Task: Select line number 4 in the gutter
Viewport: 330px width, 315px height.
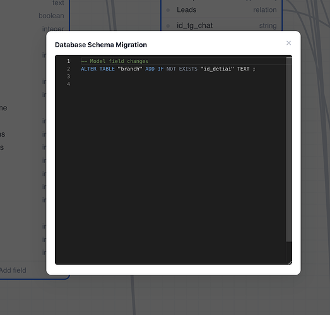Action: 68,84
